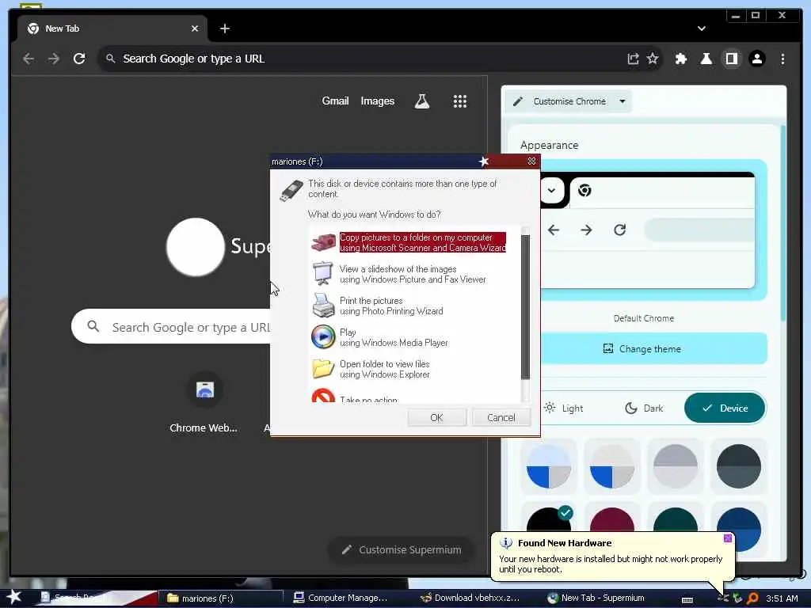Open the profile avatar icon
The image size is (811, 608).
(x=756, y=59)
